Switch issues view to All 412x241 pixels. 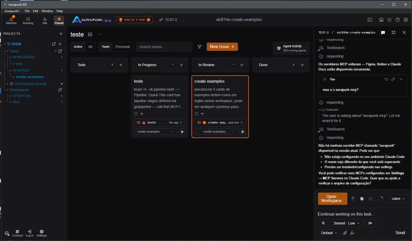(x=90, y=47)
